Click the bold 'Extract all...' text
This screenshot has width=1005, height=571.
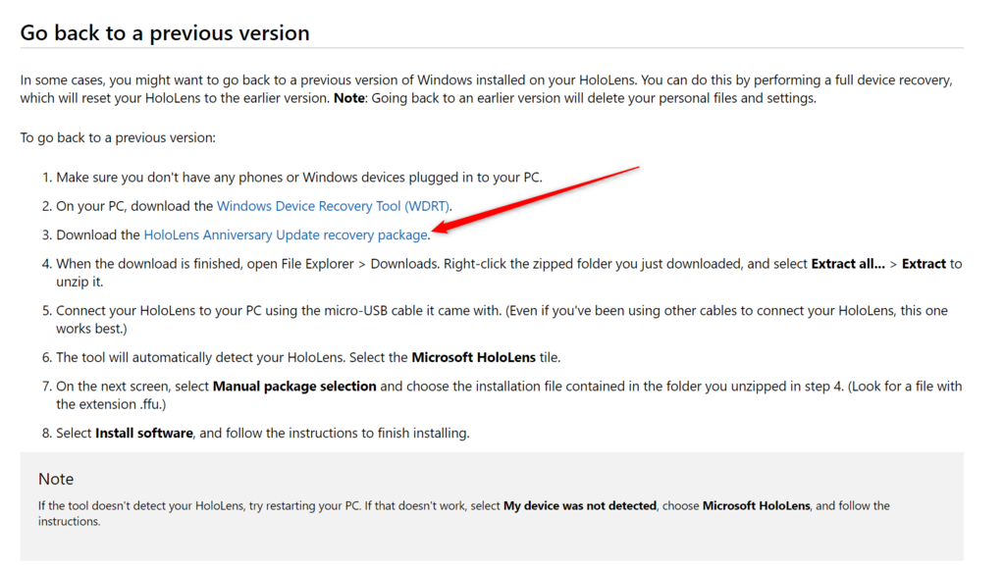pyautogui.click(x=848, y=264)
